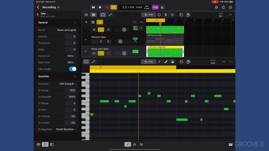Select the editor's Pencil tool
The image size is (269, 151).
coord(159,62)
